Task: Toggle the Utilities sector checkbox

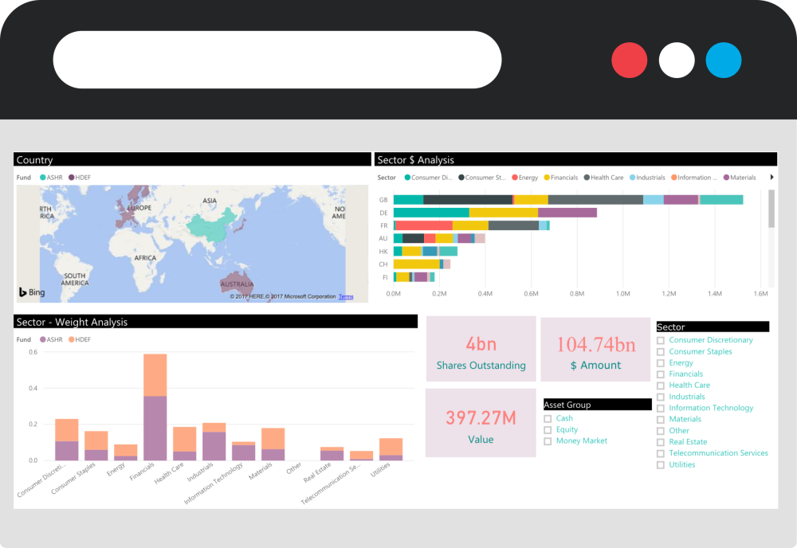Action: point(661,465)
